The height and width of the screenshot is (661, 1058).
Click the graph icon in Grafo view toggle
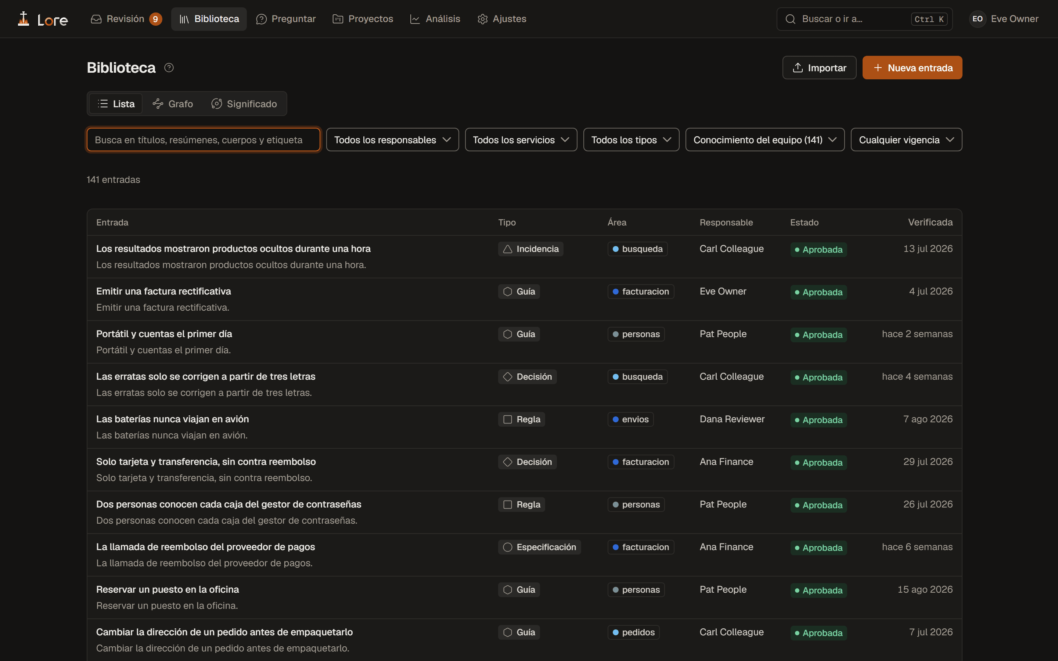point(158,104)
